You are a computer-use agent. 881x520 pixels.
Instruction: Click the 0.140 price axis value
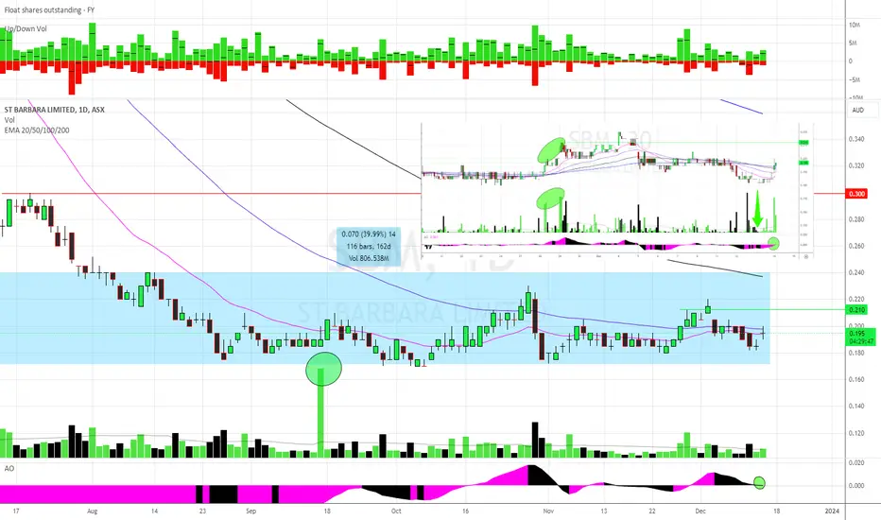[x=856, y=406]
